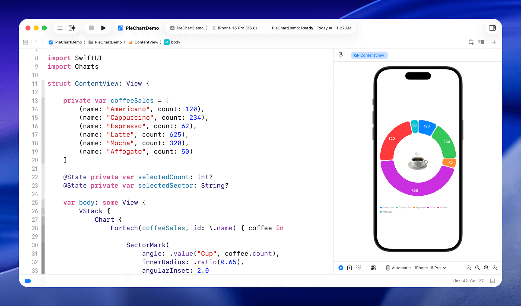Click ContentView in the breadcrumb path
This screenshot has width=521, height=306.
pyautogui.click(x=146, y=42)
